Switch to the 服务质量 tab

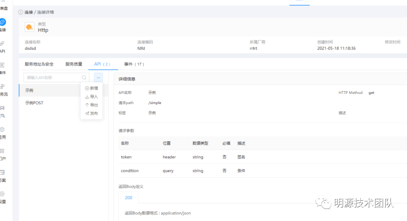pyautogui.click(x=74, y=64)
